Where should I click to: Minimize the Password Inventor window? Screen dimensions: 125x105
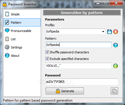click(98, 3)
